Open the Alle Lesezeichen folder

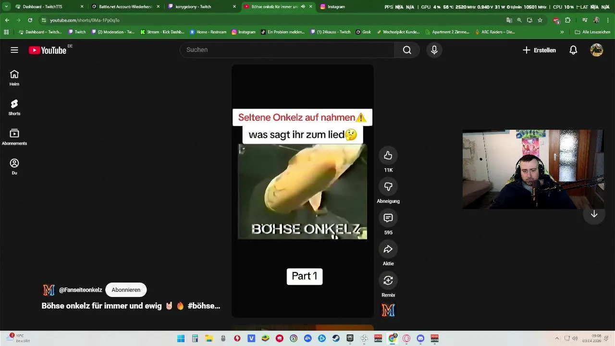pos(592,32)
